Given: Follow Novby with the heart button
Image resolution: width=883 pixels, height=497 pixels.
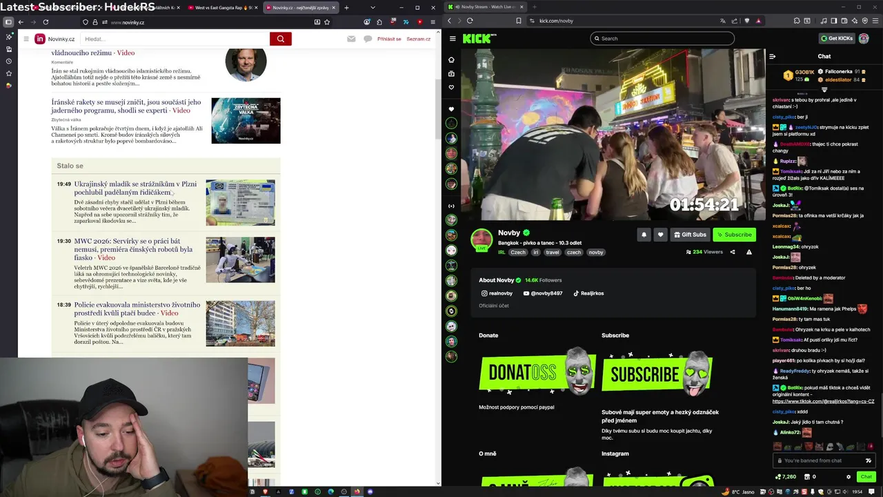Looking at the screenshot, I should coord(660,235).
